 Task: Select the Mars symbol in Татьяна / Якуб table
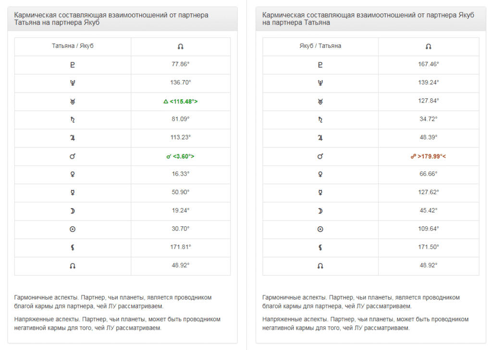73,156
